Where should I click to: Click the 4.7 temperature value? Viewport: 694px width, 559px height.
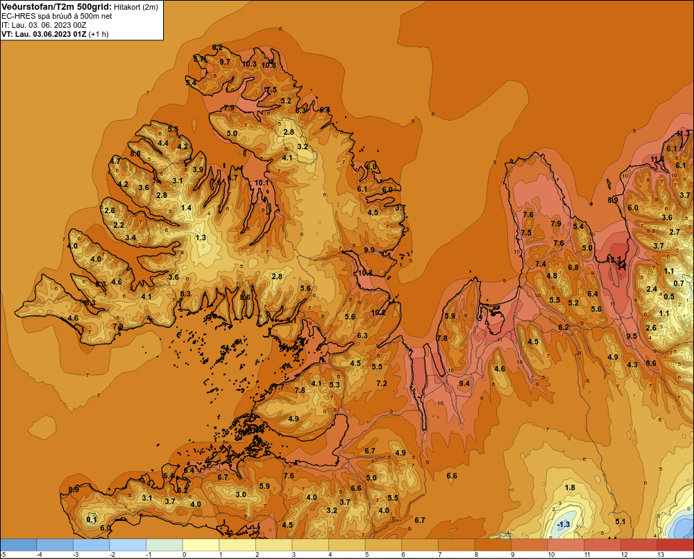pos(115,161)
